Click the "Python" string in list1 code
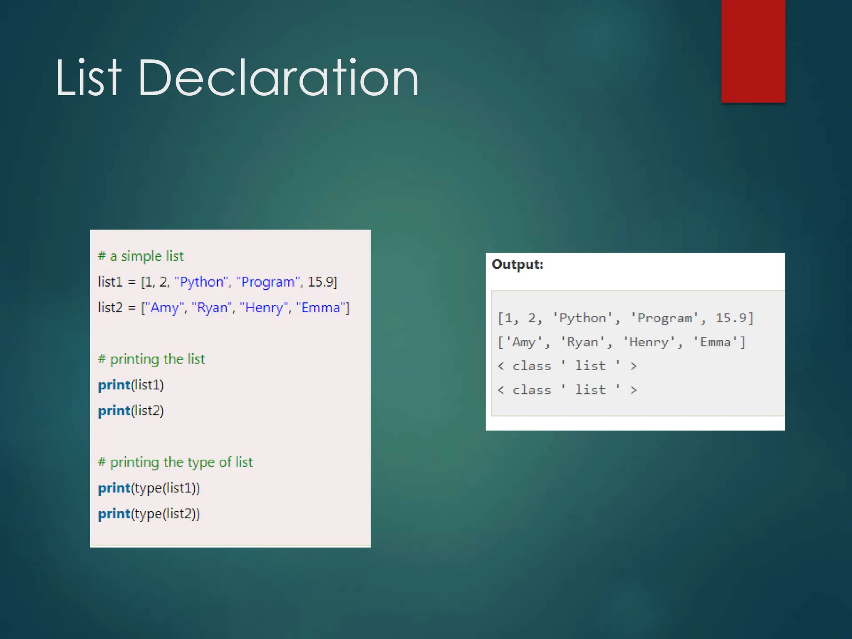The image size is (852, 639). [202, 282]
